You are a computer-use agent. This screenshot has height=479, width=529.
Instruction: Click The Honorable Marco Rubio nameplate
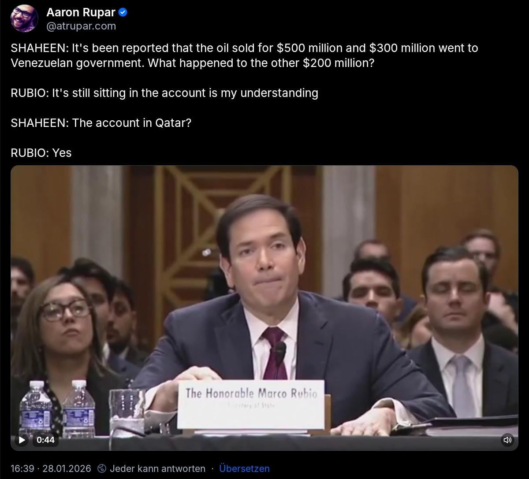251,405
